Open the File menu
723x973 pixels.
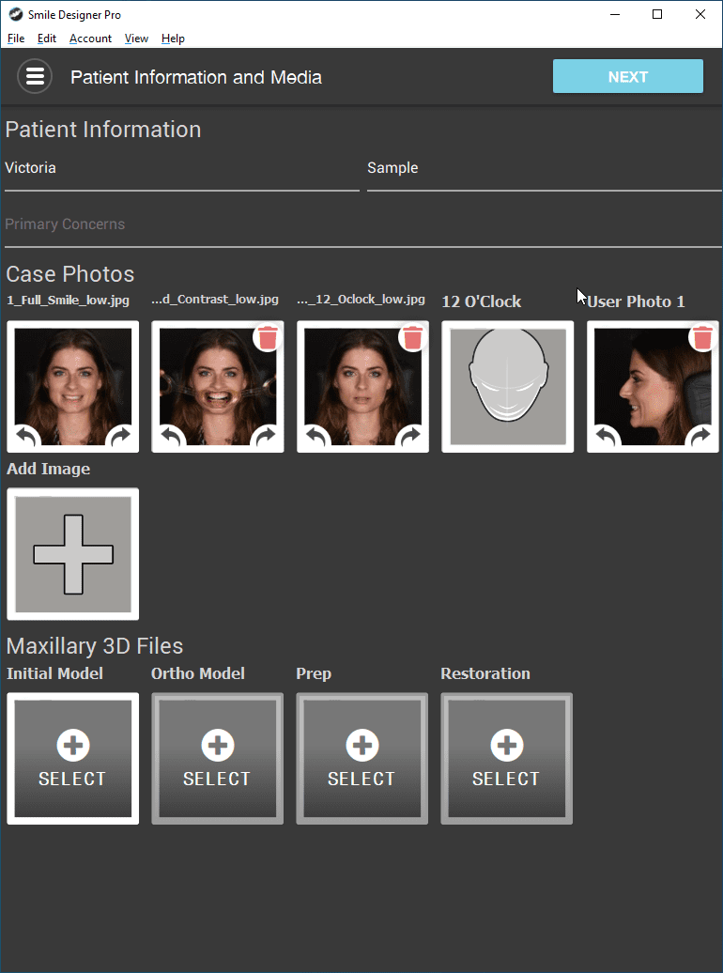[x=16, y=39]
